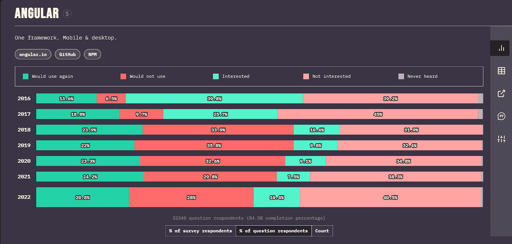This screenshot has width=512, height=244.
Task: Click the 'Not interested' legend item
Action: click(327, 76)
